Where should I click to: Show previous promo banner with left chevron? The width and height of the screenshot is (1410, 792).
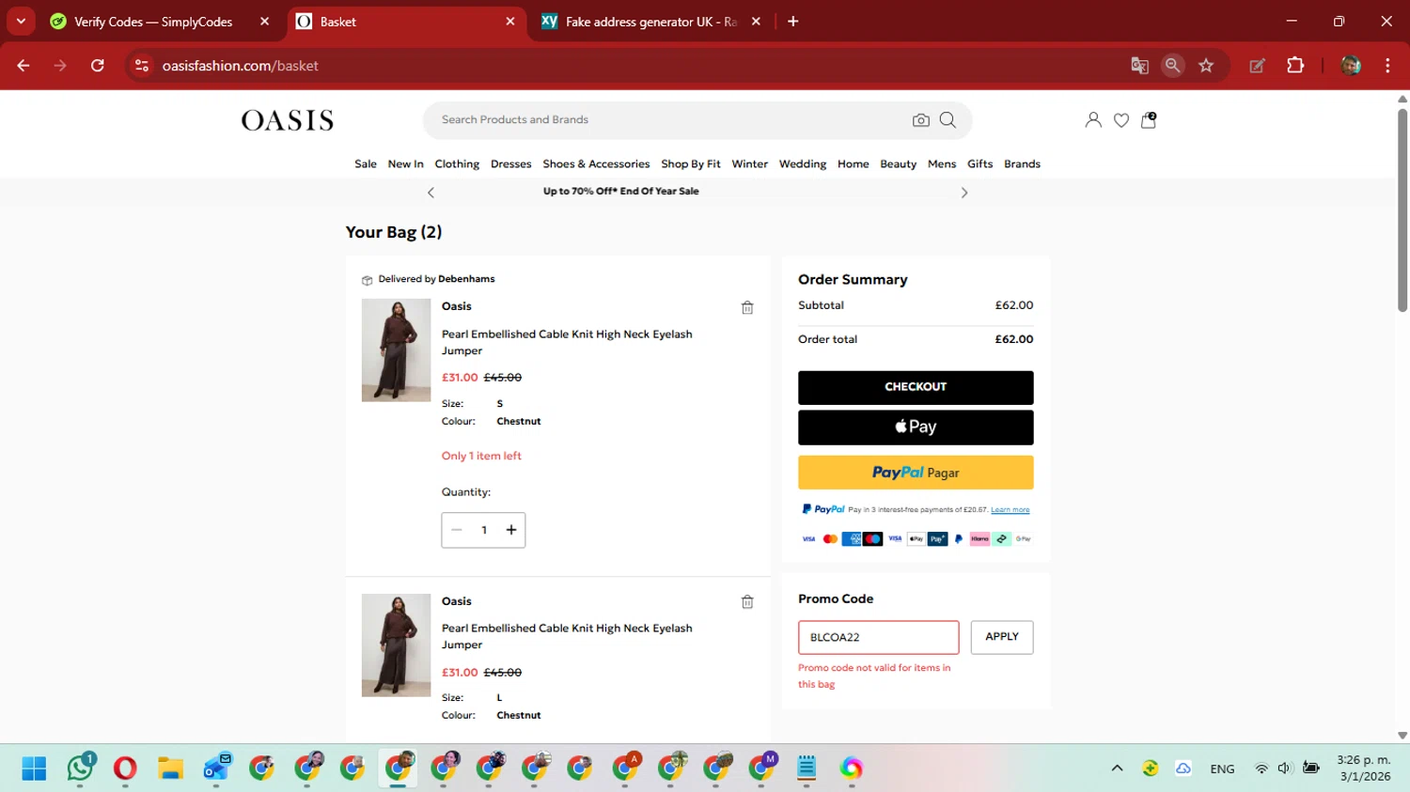(x=431, y=193)
